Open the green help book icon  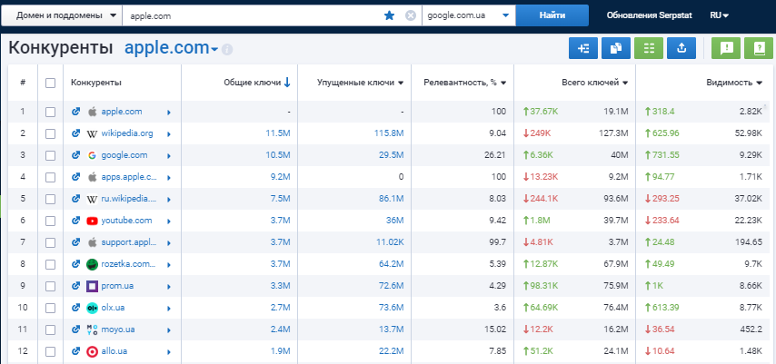[x=757, y=49]
